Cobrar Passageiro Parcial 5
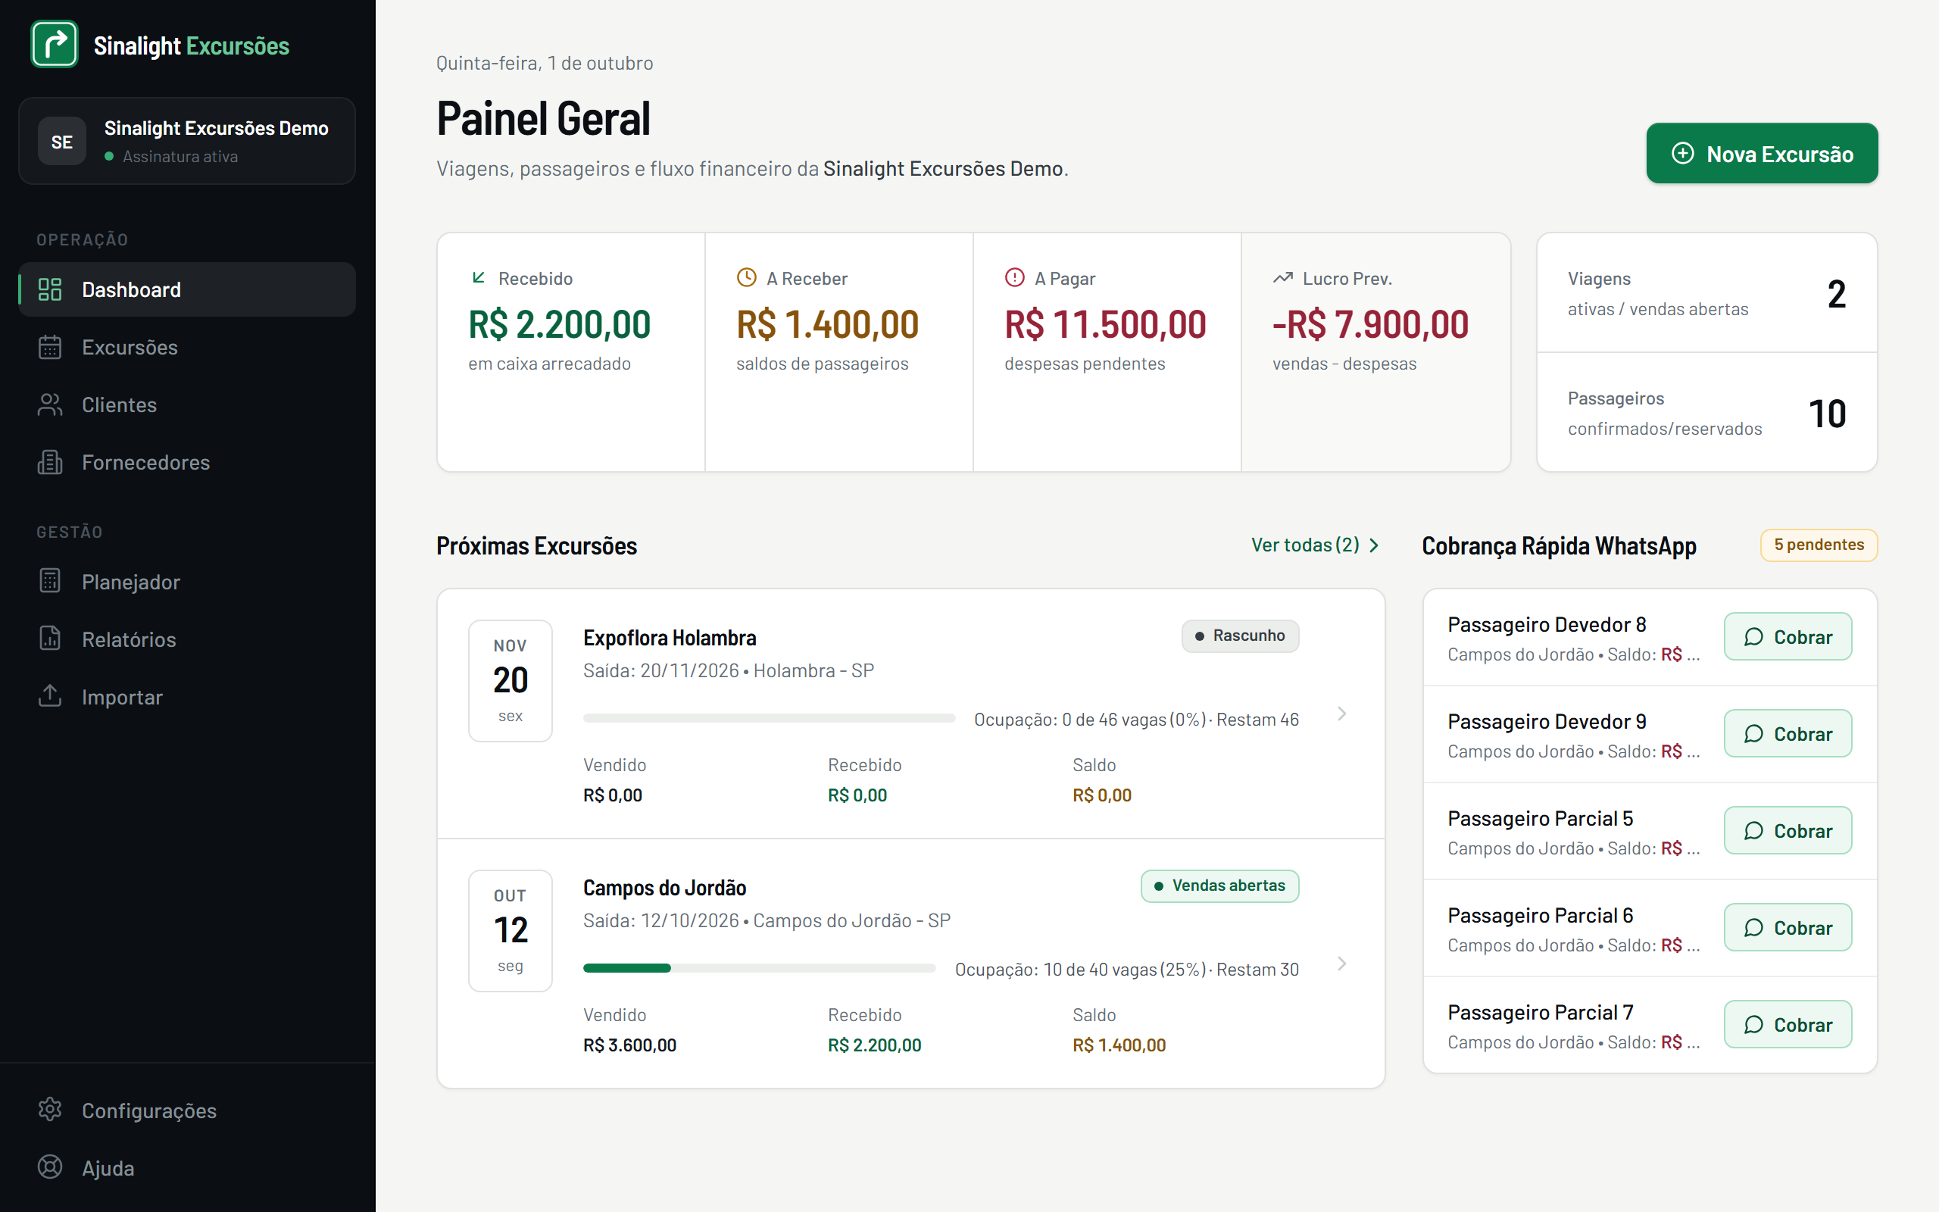 tap(1788, 830)
